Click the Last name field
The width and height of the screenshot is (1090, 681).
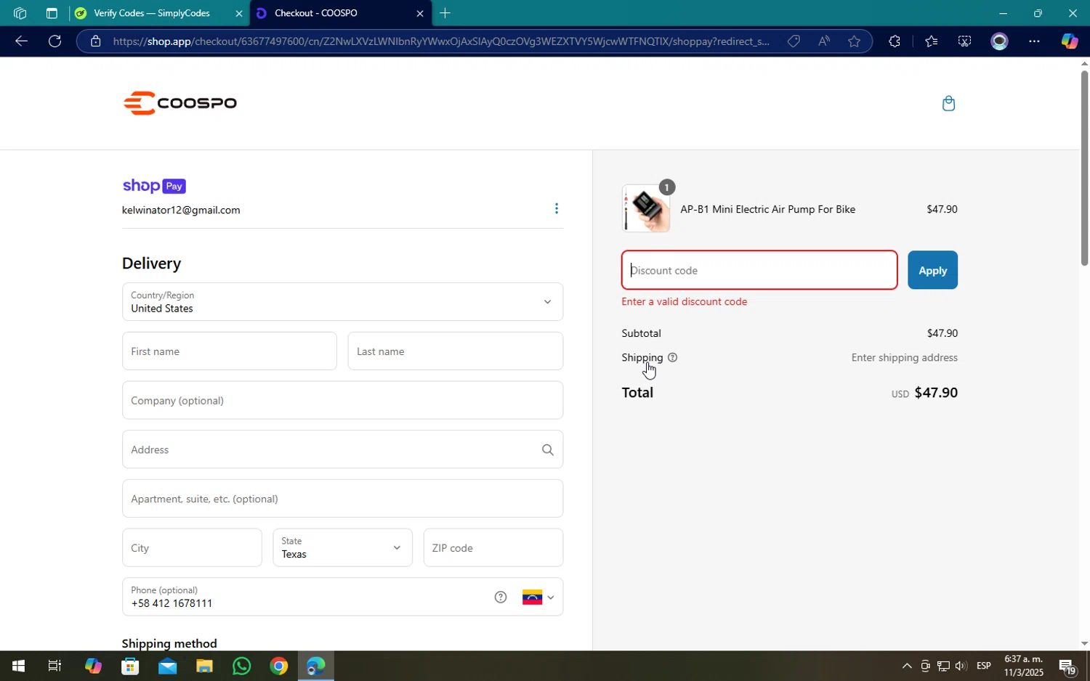tap(456, 351)
